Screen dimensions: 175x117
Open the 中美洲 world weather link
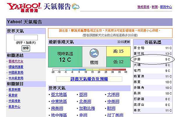tap(113, 102)
